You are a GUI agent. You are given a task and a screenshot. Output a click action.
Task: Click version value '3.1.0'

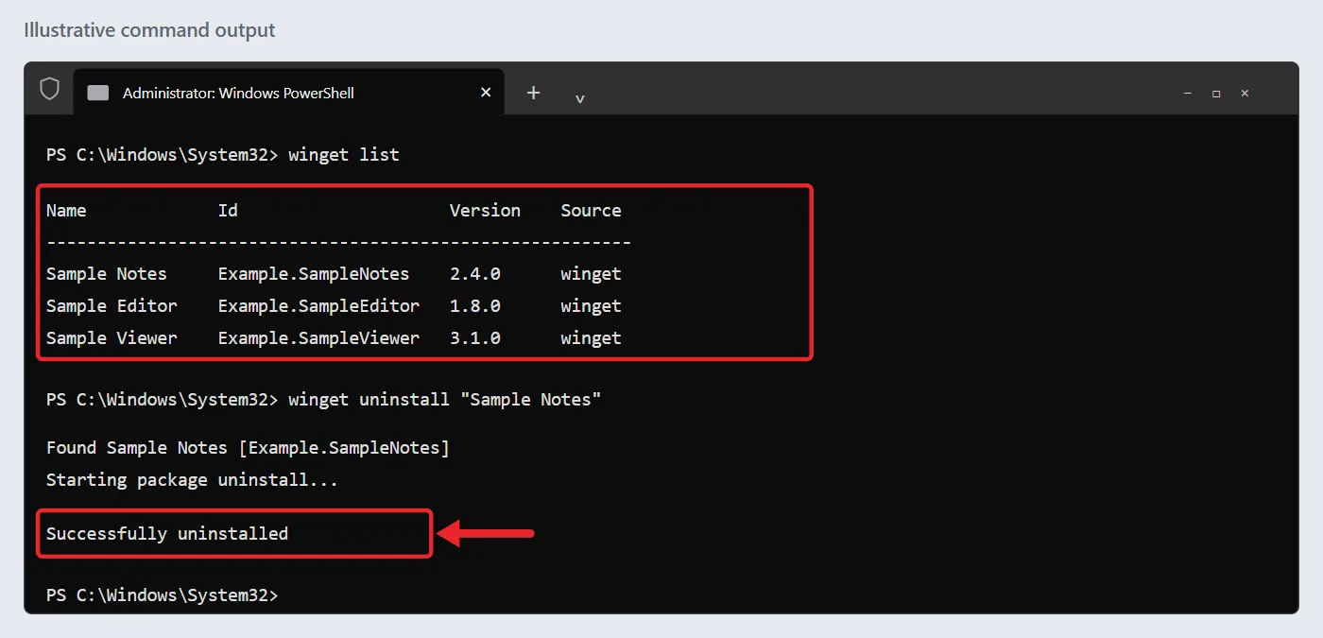pos(474,338)
